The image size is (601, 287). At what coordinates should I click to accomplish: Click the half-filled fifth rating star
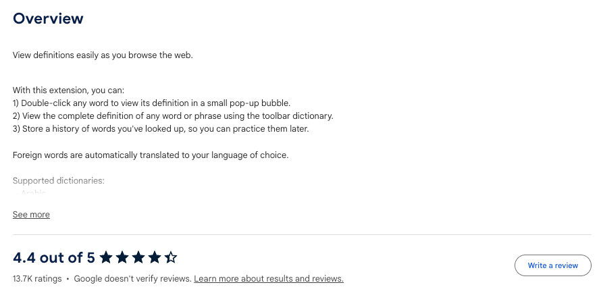[171, 257]
